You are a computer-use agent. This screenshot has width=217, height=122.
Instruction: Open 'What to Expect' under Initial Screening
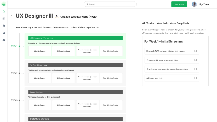click(40, 51)
